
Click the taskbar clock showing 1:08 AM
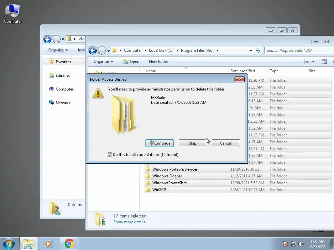pyautogui.click(x=317, y=244)
